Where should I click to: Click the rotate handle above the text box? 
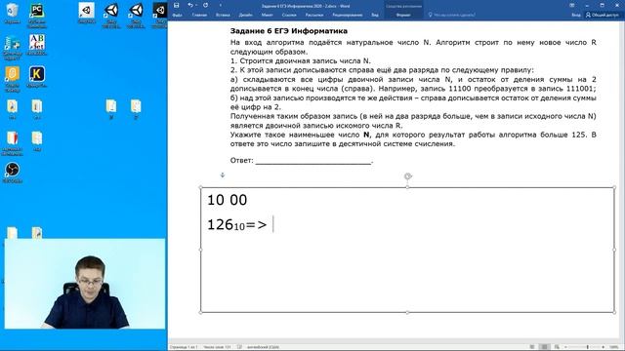[x=407, y=176]
